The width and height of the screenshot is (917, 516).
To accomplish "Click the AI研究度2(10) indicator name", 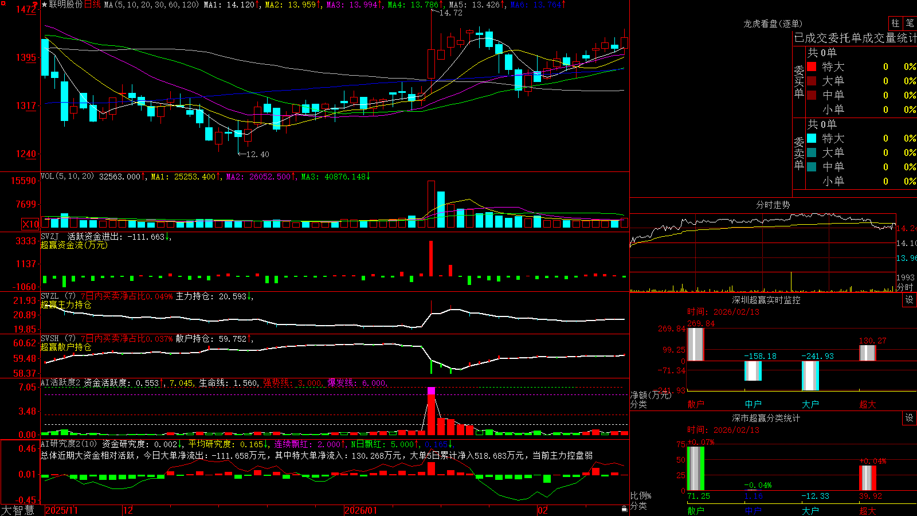I will pyautogui.click(x=69, y=444).
